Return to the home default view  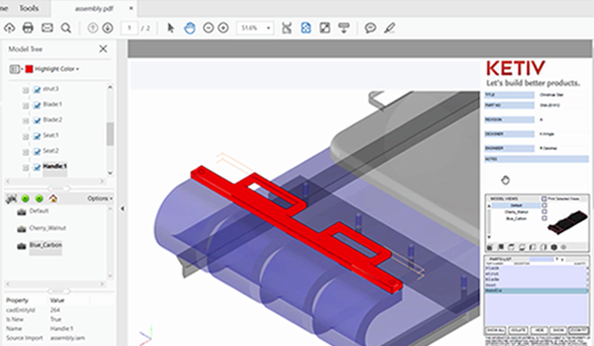click(53, 199)
